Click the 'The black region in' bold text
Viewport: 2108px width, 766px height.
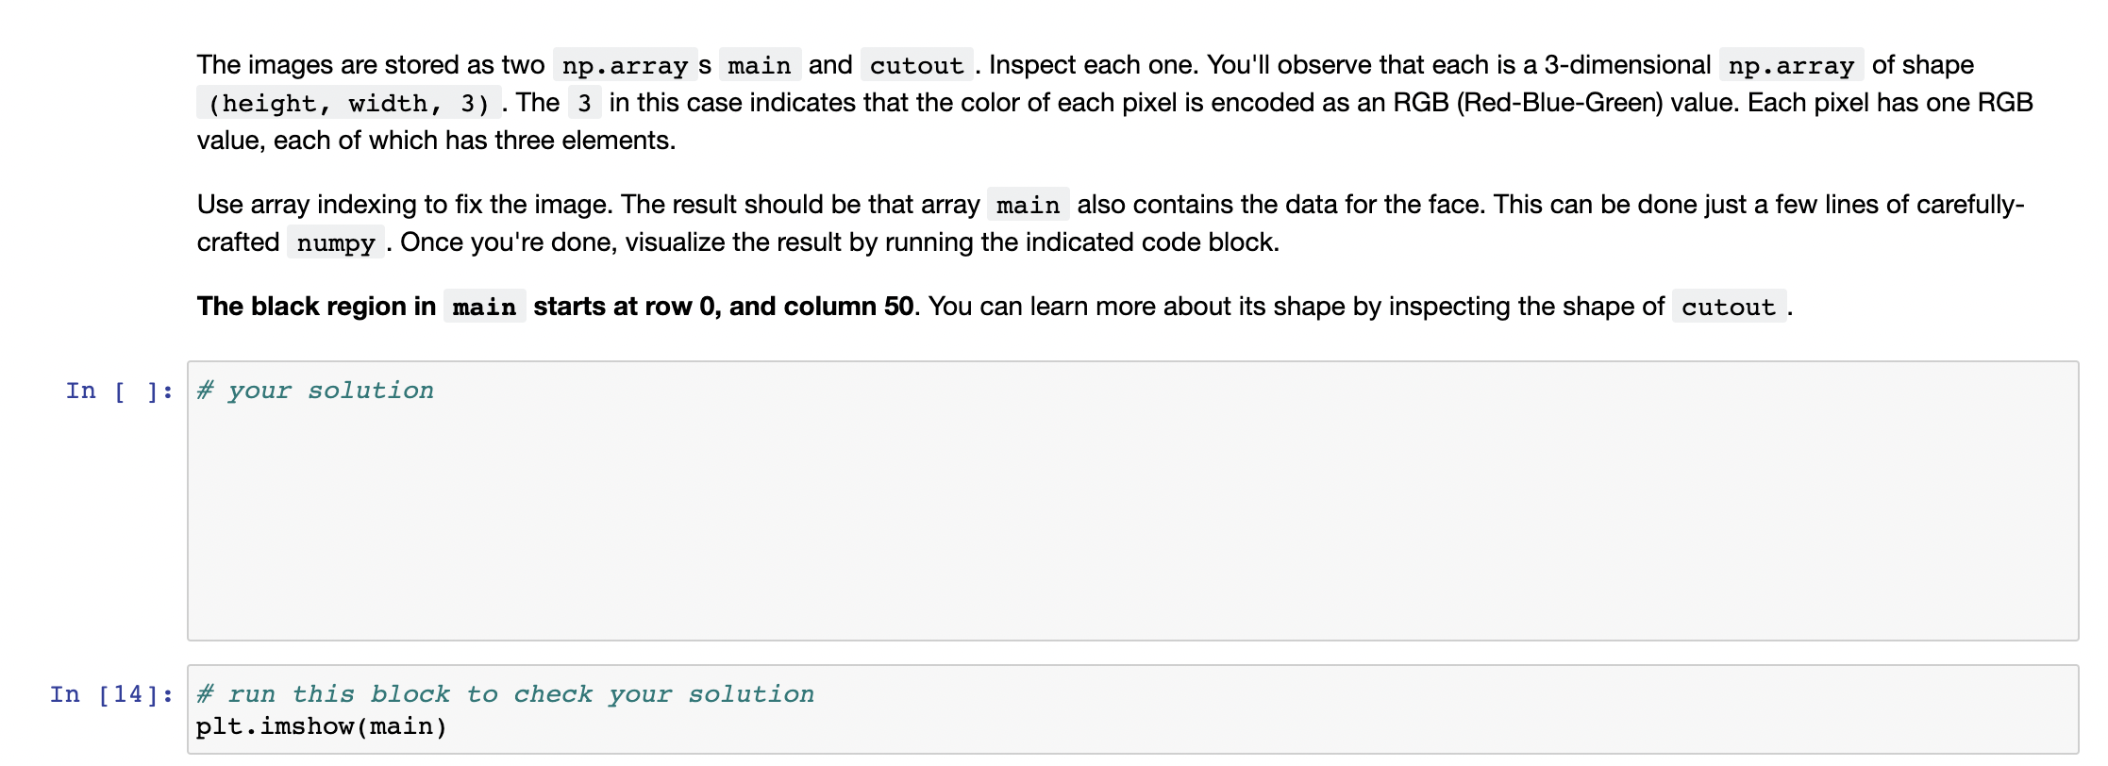(316, 307)
